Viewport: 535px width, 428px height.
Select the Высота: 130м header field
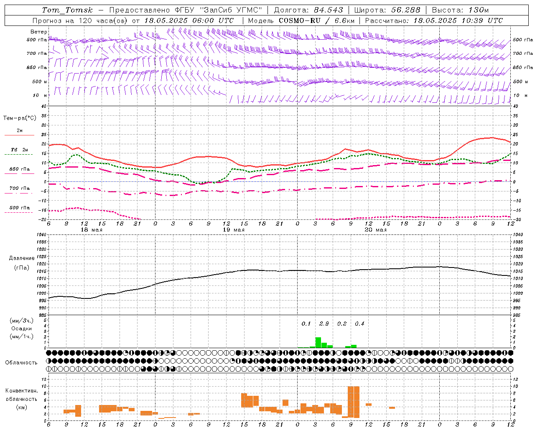(460, 10)
